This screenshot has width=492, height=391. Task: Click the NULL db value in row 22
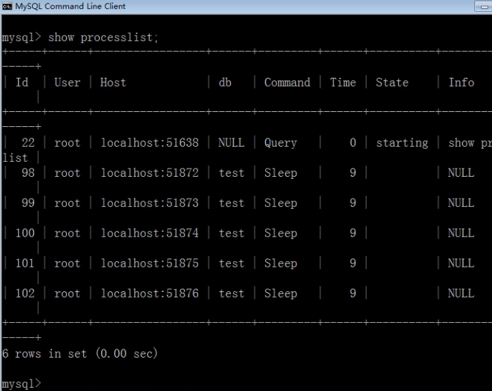click(x=231, y=143)
